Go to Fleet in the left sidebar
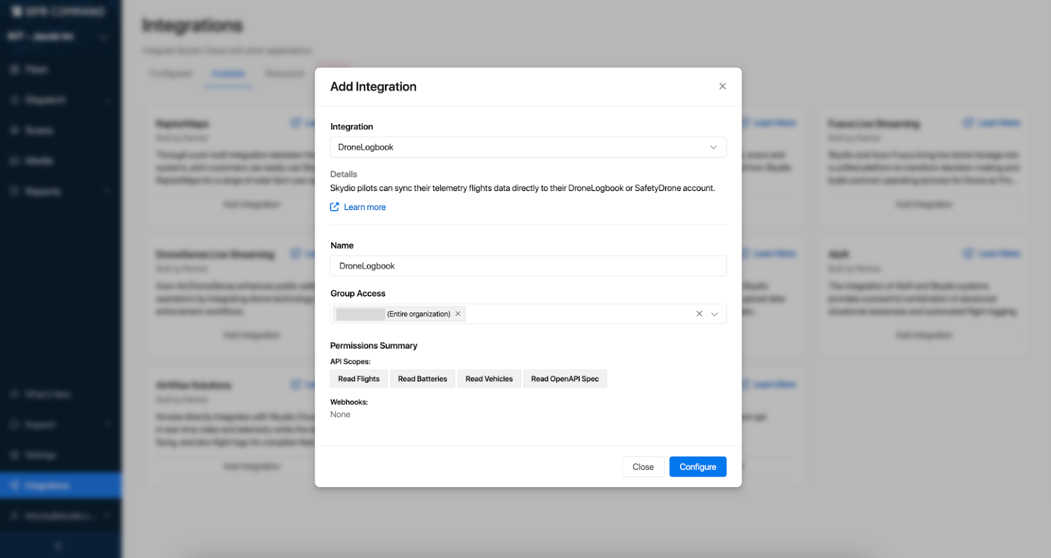Viewport: 1051px width, 558px height. pos(36,70)
